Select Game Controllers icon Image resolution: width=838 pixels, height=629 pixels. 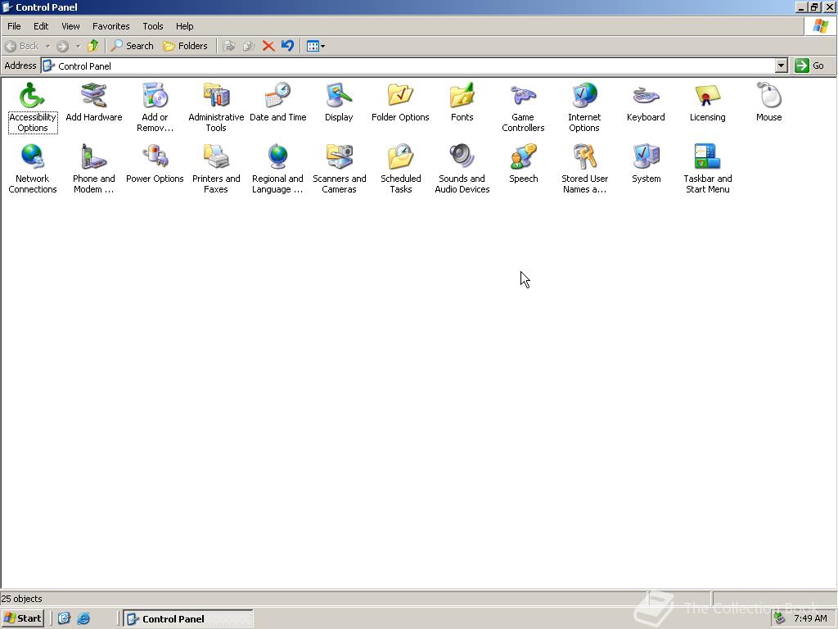click(x=523, y=107)
